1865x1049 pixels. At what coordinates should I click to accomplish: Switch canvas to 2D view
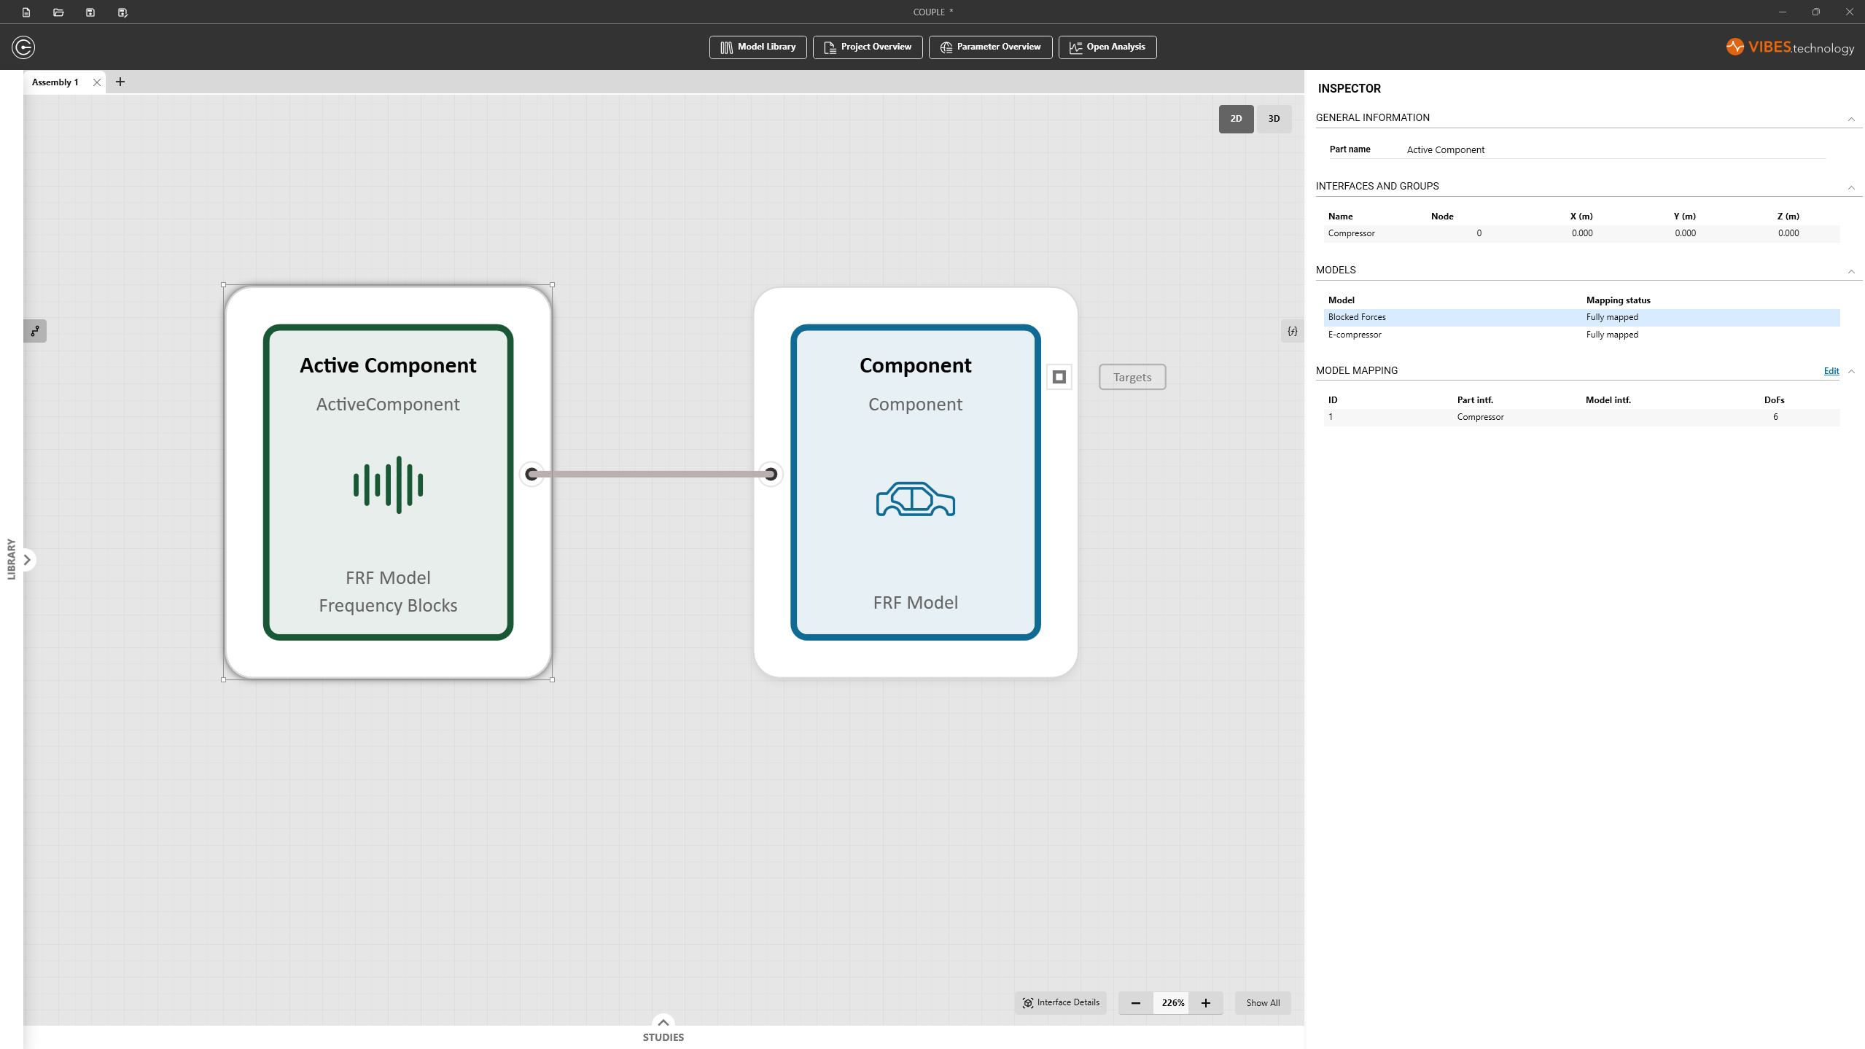pos(1236,119)
